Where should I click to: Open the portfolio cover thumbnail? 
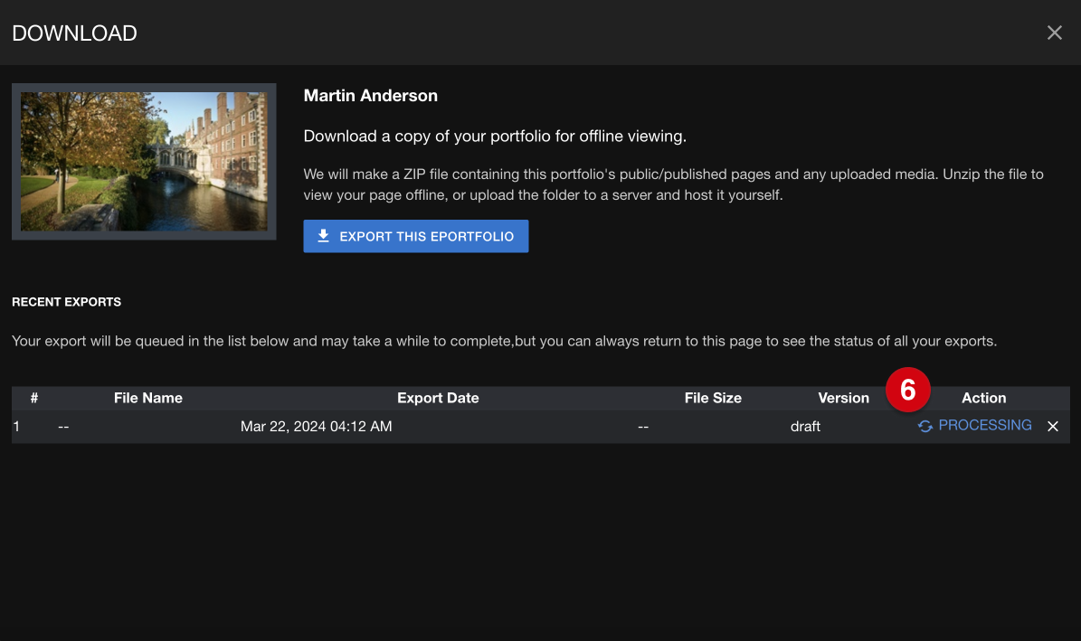144,162
